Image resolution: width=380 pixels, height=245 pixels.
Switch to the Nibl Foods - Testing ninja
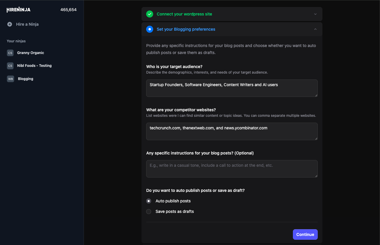[34, 66]
